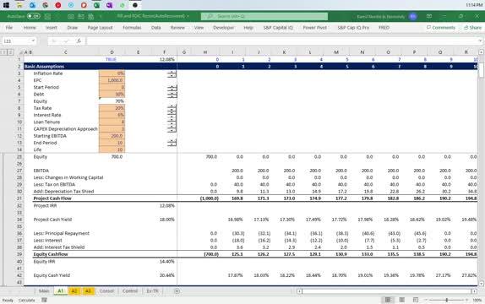Collapse outline using level 1 button
Viewport: 485px width, 304px height.
[4, 52]
